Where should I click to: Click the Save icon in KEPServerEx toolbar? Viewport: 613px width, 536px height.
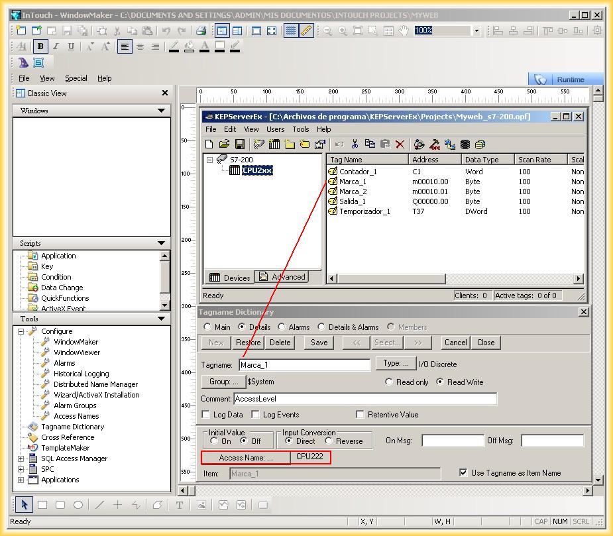[x=240, y=144]
